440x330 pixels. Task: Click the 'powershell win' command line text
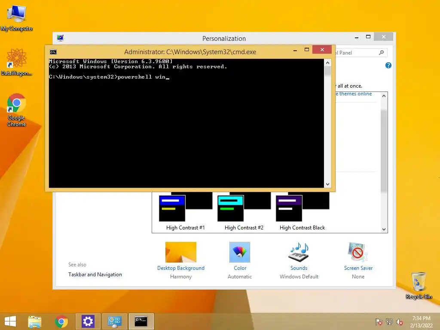142,77
